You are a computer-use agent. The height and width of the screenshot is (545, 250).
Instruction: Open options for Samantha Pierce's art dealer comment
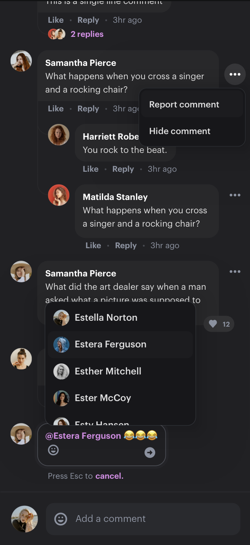(x=235, y=271)
